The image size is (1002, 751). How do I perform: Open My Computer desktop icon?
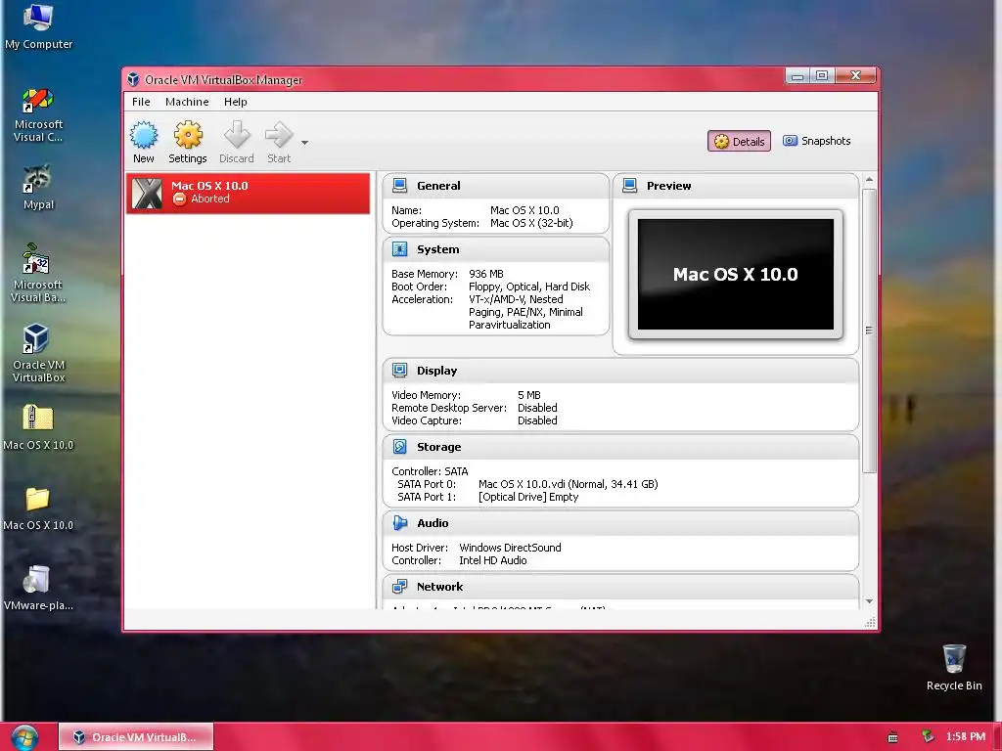click(x=38, y=26)
